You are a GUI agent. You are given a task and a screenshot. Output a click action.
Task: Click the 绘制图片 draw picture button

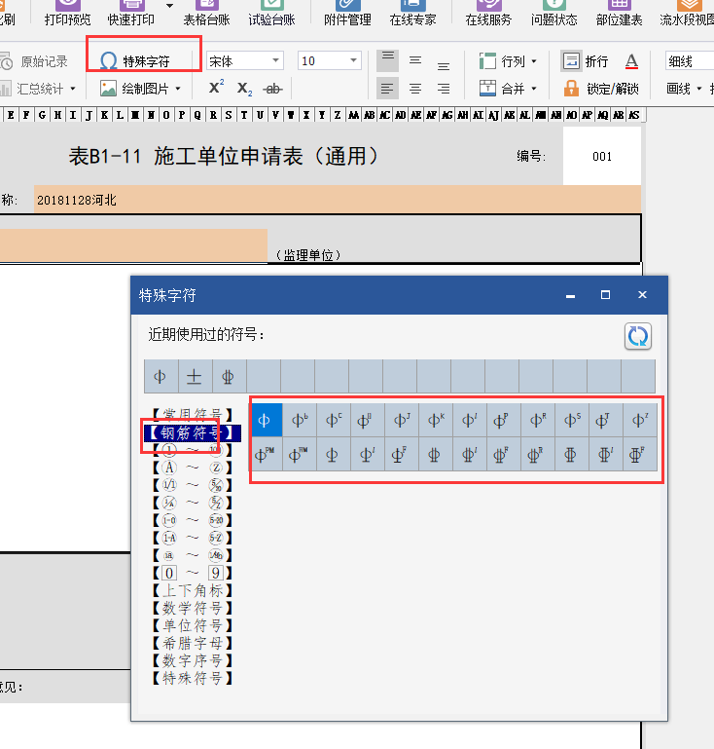point(135,89)
